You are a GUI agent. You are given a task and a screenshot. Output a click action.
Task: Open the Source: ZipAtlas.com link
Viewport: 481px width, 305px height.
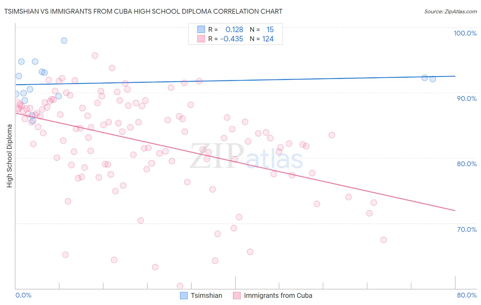[x=451, y=11]
